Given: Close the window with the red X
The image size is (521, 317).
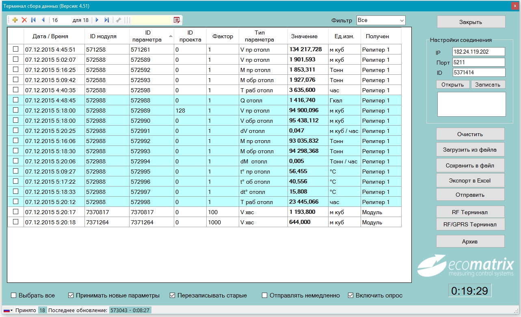Looking at the screenshot, I should pyautogui.click(x=516, y=6).
